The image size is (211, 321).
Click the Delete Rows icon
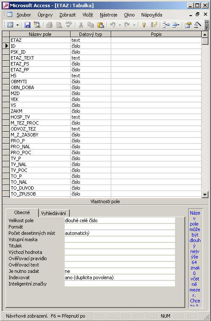click(175, 25)
